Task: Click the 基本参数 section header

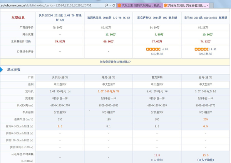Action: 13,70
